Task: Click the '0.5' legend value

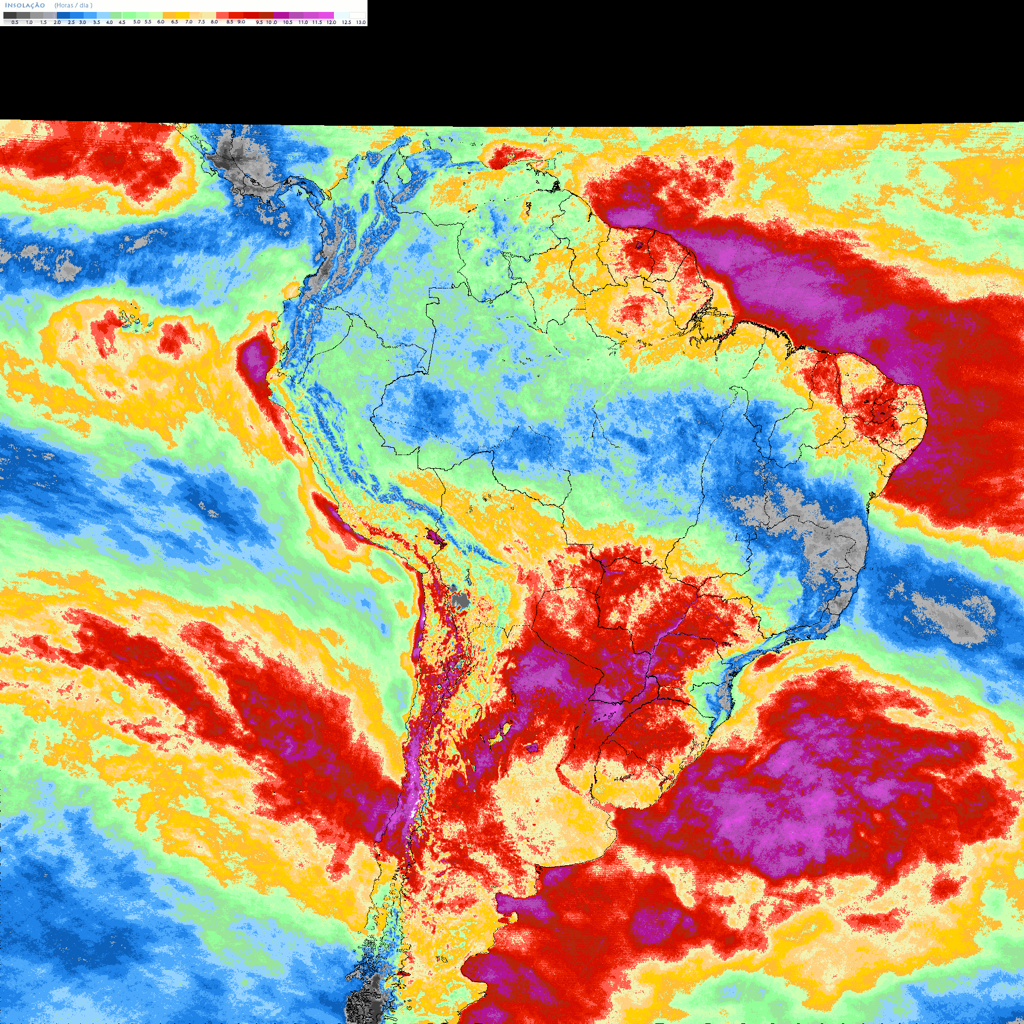Action: tap(15, 22)
